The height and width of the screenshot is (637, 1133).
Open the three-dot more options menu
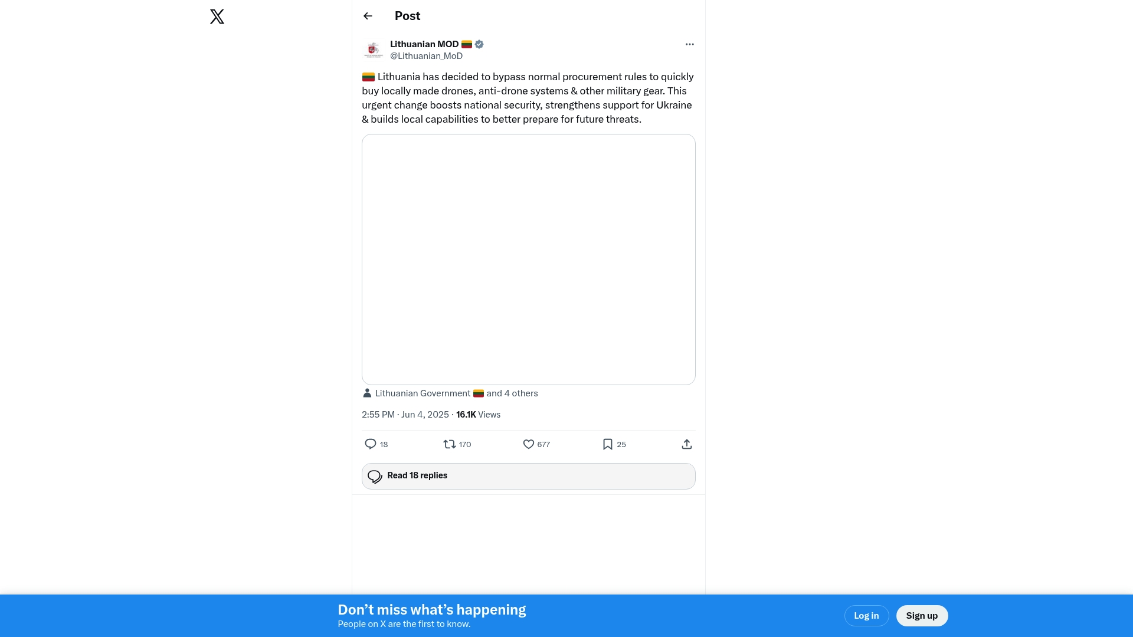pos(689,44)
